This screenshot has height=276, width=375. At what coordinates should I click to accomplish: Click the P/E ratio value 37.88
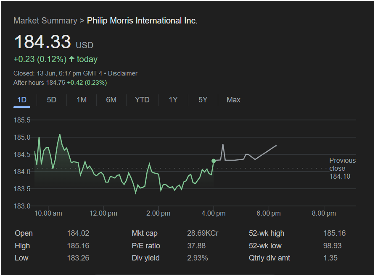(196, 246)
